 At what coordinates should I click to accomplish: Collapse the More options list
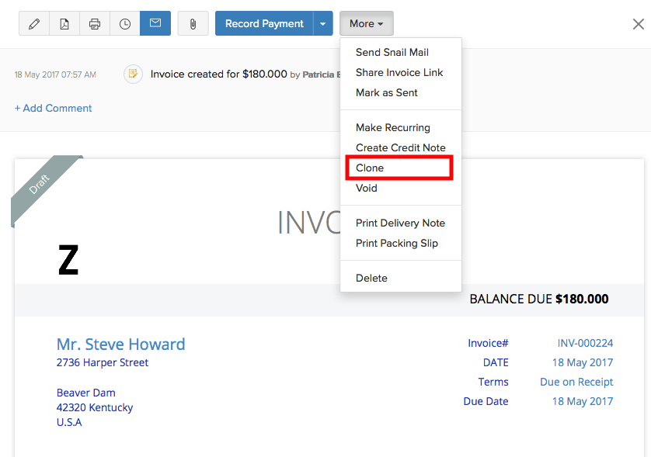366,23
